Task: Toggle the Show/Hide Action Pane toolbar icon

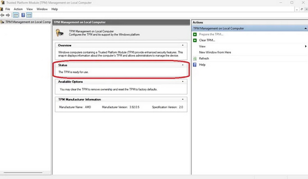Action: (x=29, y=15)
